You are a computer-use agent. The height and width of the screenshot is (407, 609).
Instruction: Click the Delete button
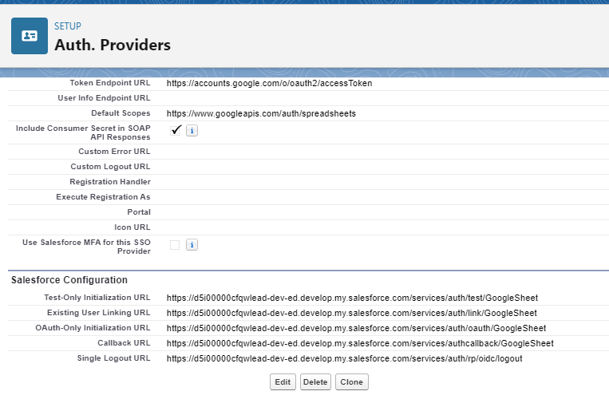click(x=315, y=381)
